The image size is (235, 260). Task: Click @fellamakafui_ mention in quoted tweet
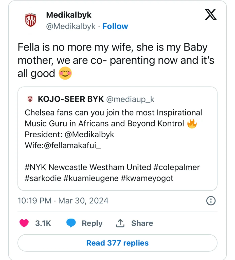point(74,145)
